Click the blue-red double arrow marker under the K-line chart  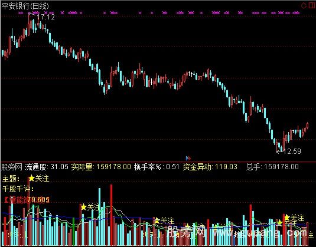[x=188, y=159]
